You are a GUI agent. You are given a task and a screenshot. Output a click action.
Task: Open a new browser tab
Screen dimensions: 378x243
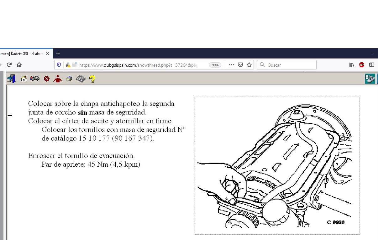(58, 53)
